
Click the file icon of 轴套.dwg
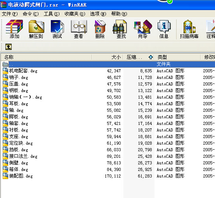click(x=5, y=123)
